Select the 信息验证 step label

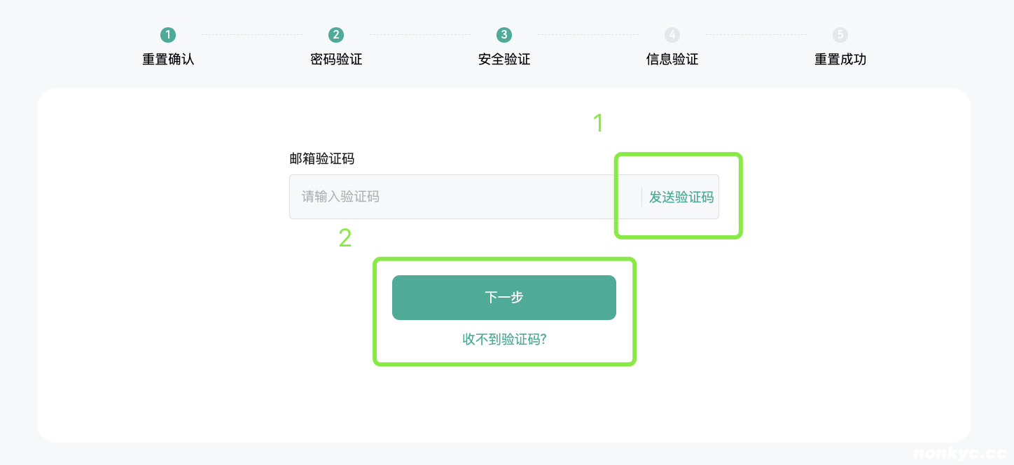coord(672,60)
